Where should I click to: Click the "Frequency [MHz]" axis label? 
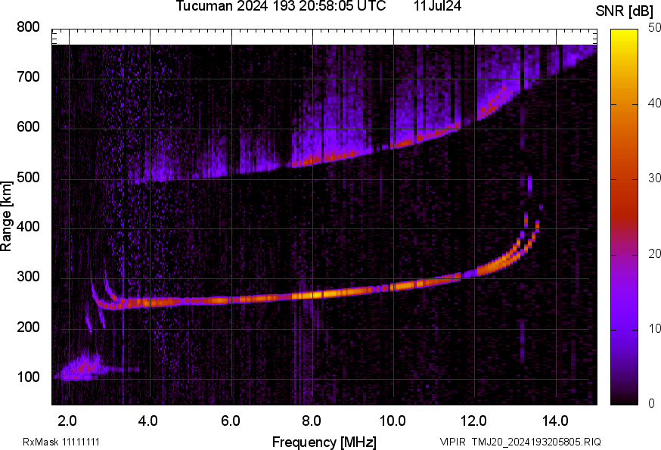coord(324,442)
